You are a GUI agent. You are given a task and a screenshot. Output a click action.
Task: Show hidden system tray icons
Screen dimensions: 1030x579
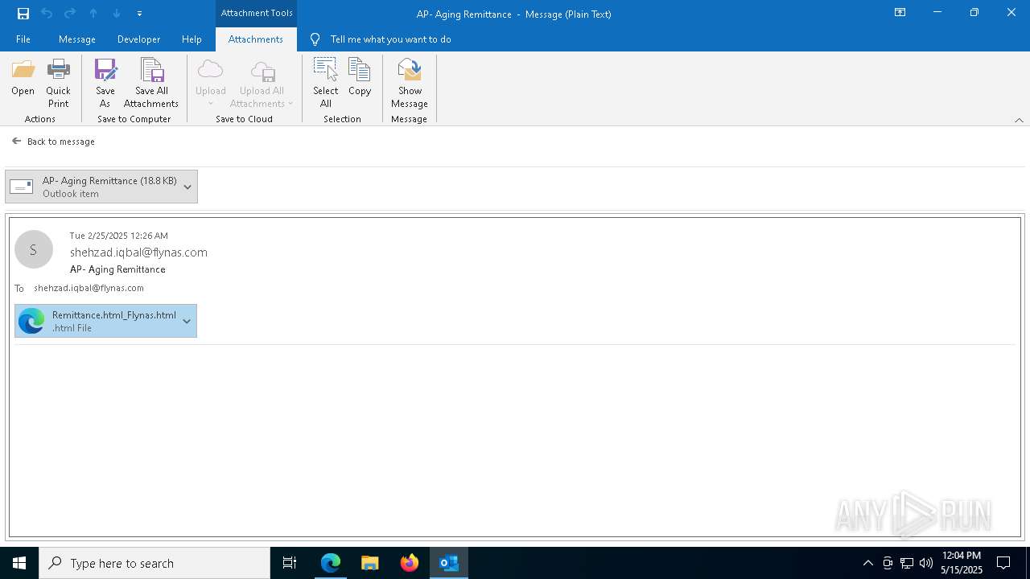pyautogui.click(x=867, y=563)
